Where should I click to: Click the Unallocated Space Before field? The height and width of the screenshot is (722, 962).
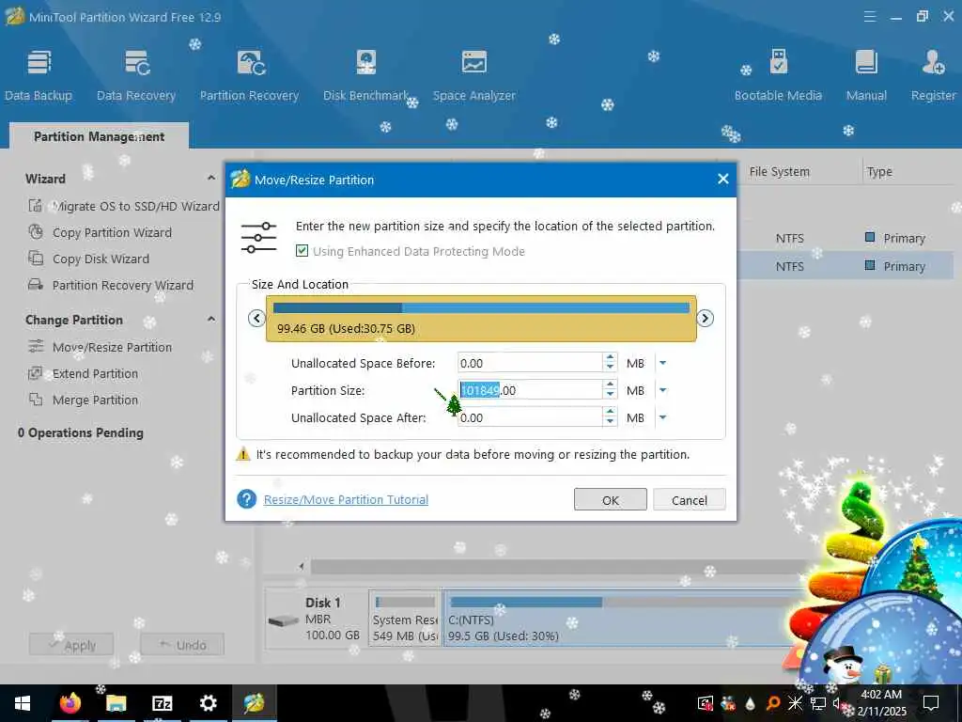point(531,364)
